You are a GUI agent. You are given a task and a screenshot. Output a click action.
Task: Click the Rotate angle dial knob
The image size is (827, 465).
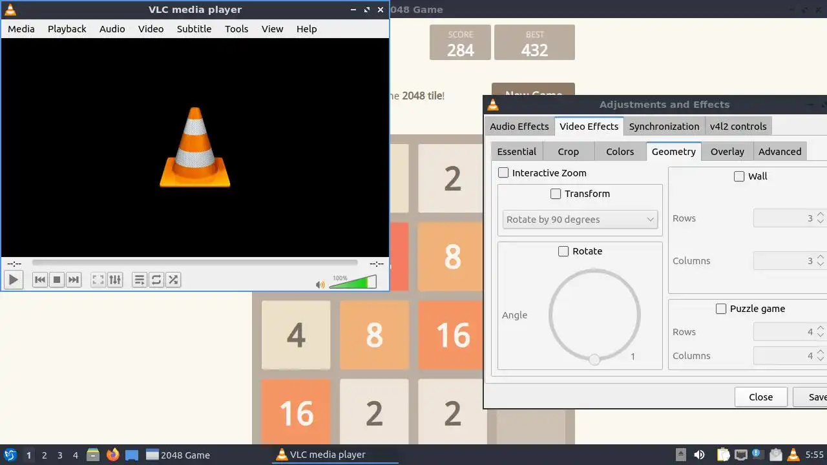594,360
